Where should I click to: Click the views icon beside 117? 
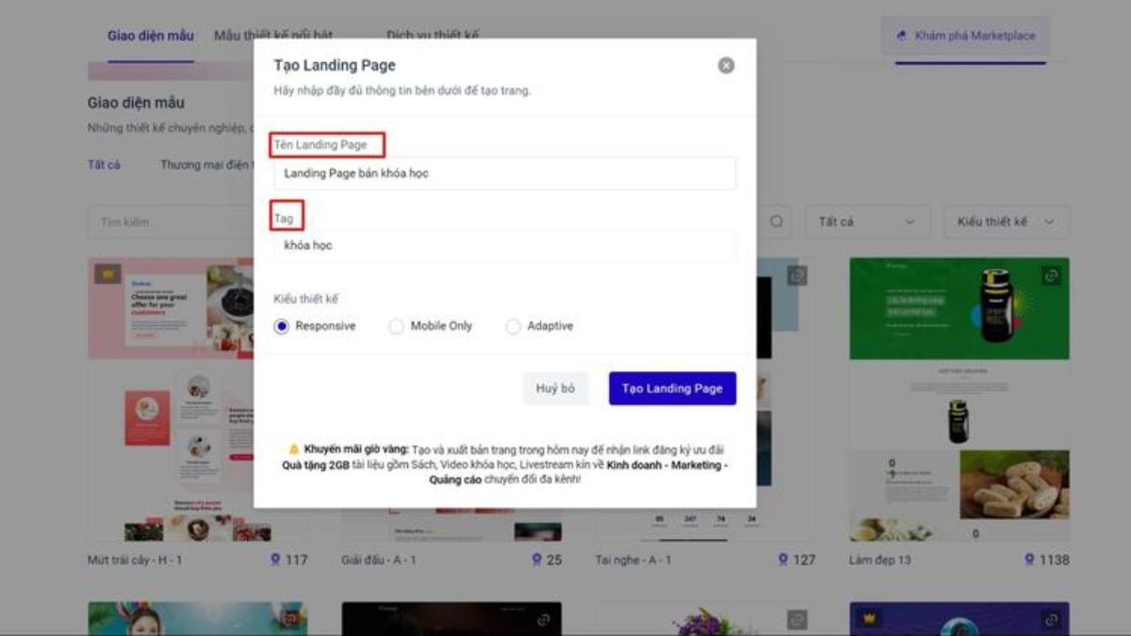[x=275, y=560]
